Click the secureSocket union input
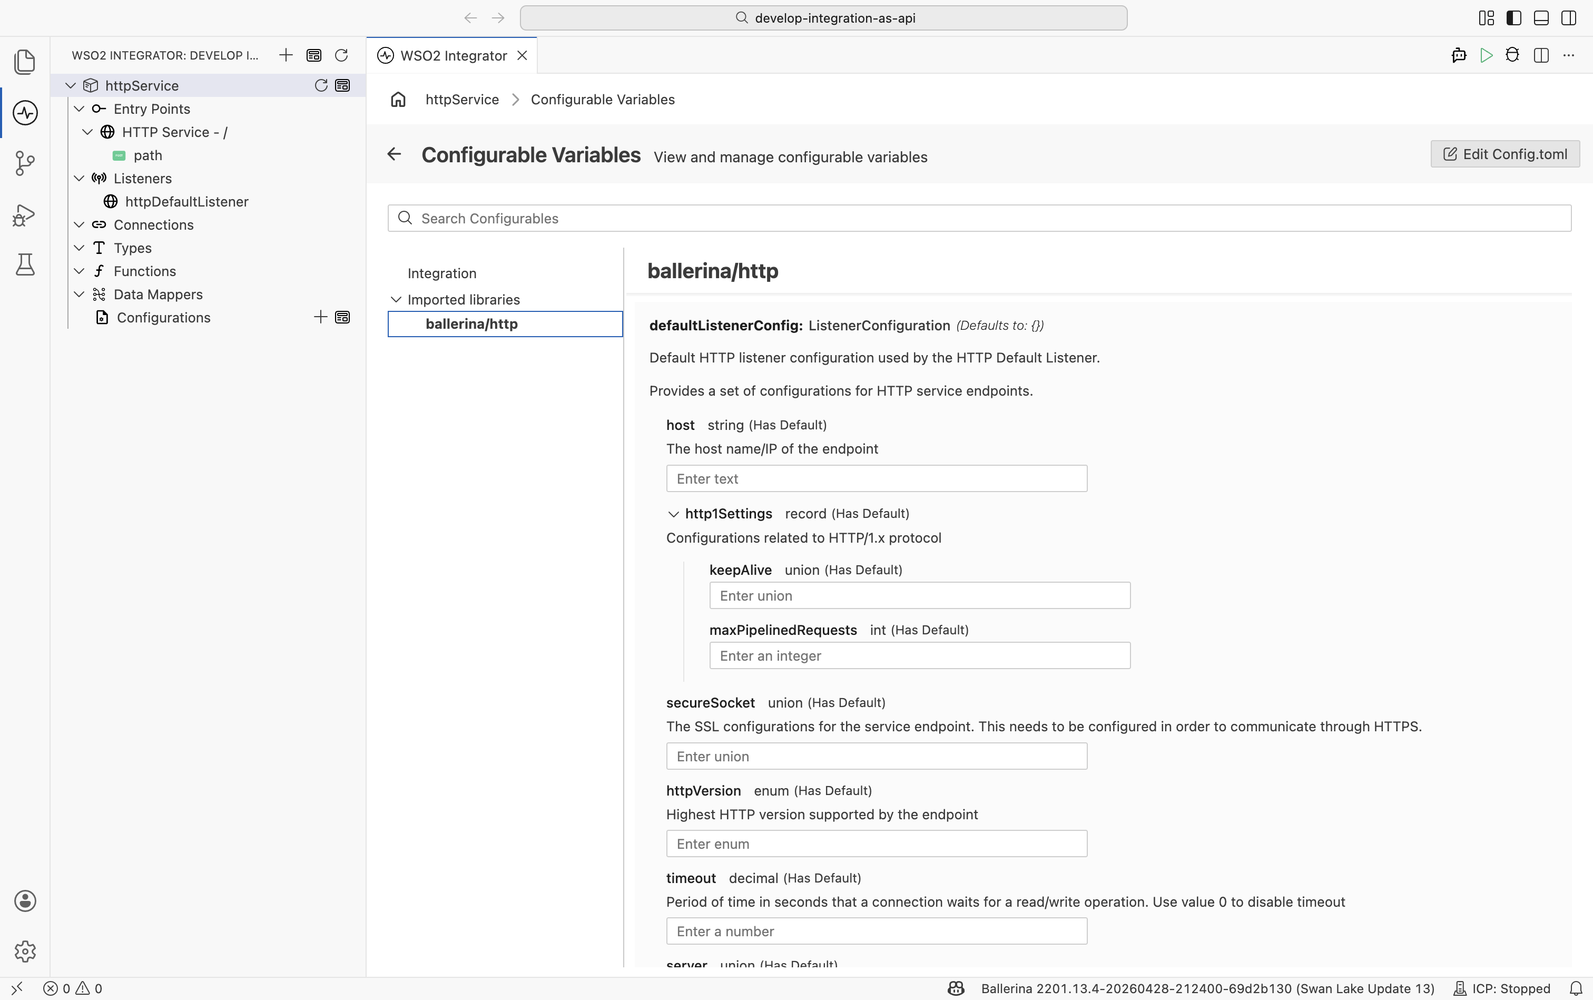 pos(876,756)
